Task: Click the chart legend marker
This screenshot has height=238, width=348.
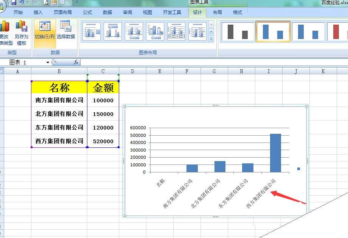Action: (298, 169)
